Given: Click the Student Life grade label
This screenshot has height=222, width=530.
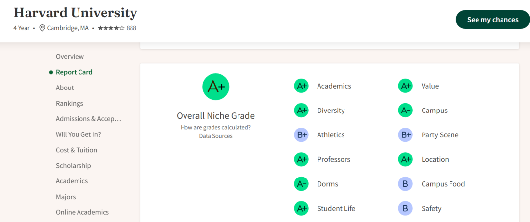Looking at the screenshot, I should 336,208.
